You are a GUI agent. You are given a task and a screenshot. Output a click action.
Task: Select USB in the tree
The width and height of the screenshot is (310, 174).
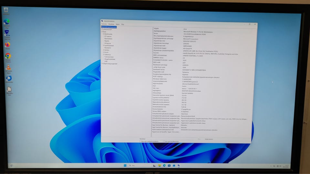[106, 61]
